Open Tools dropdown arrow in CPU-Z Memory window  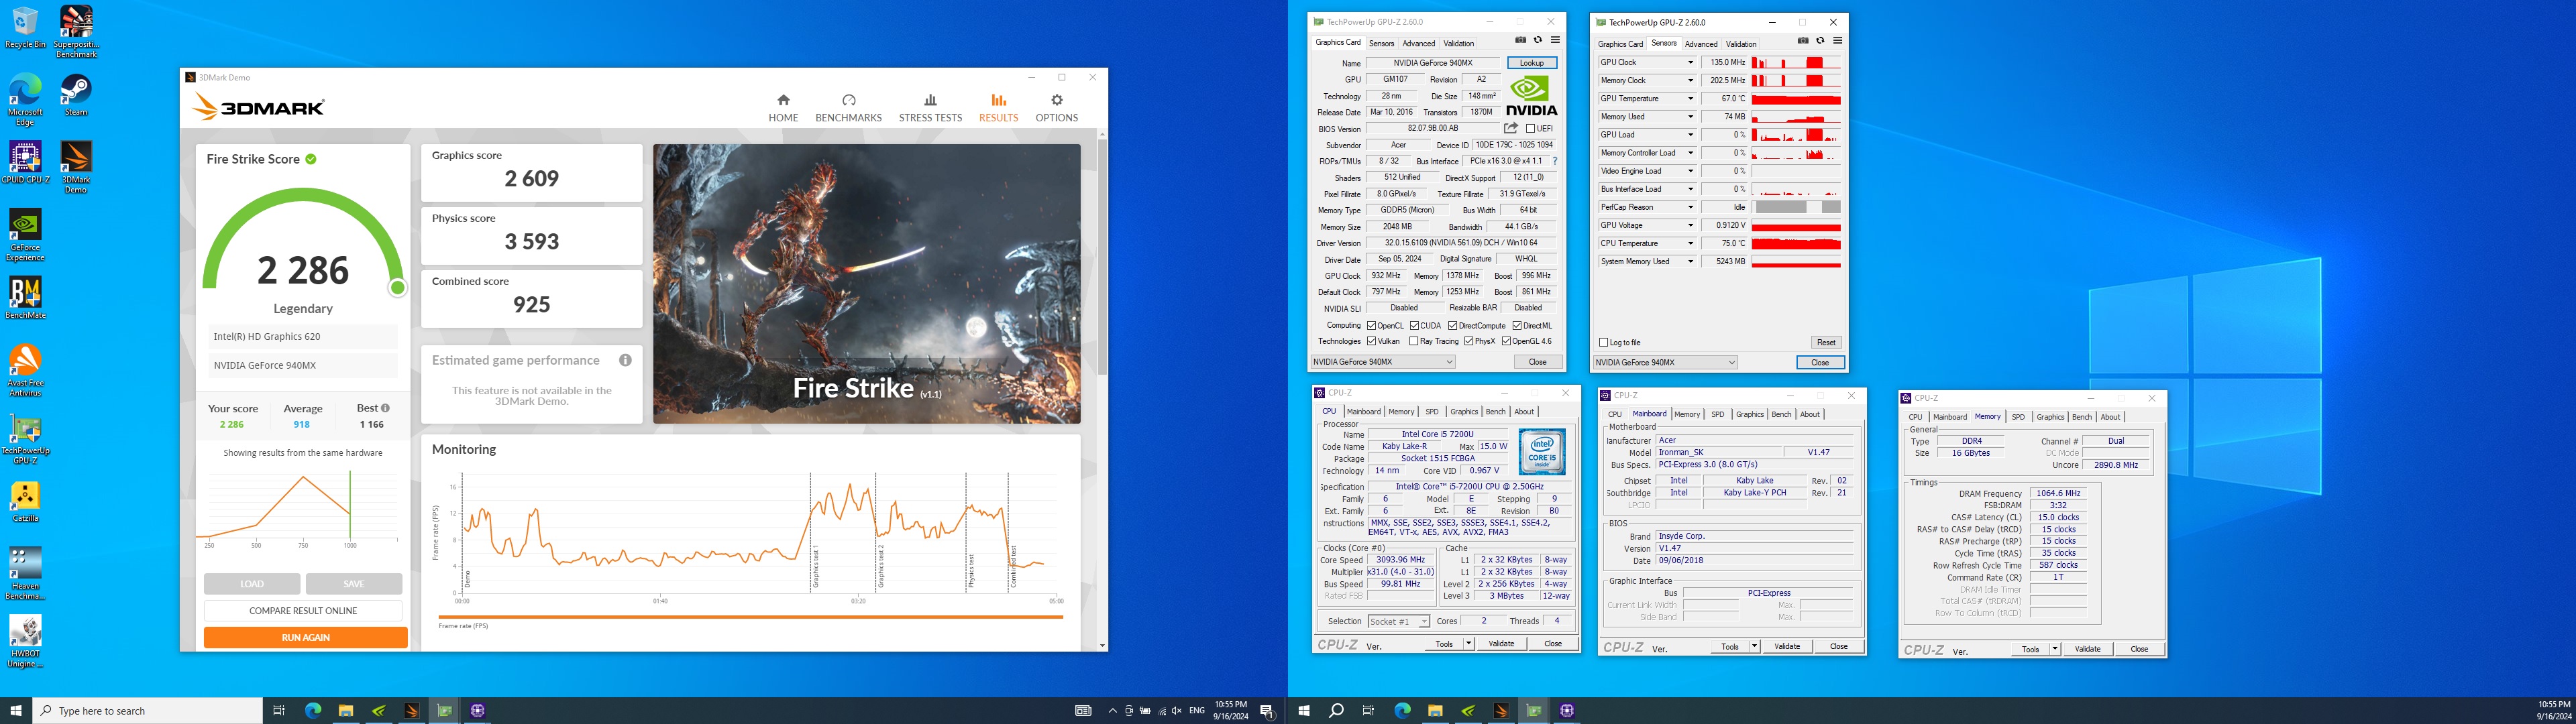tap(2055, 649)
